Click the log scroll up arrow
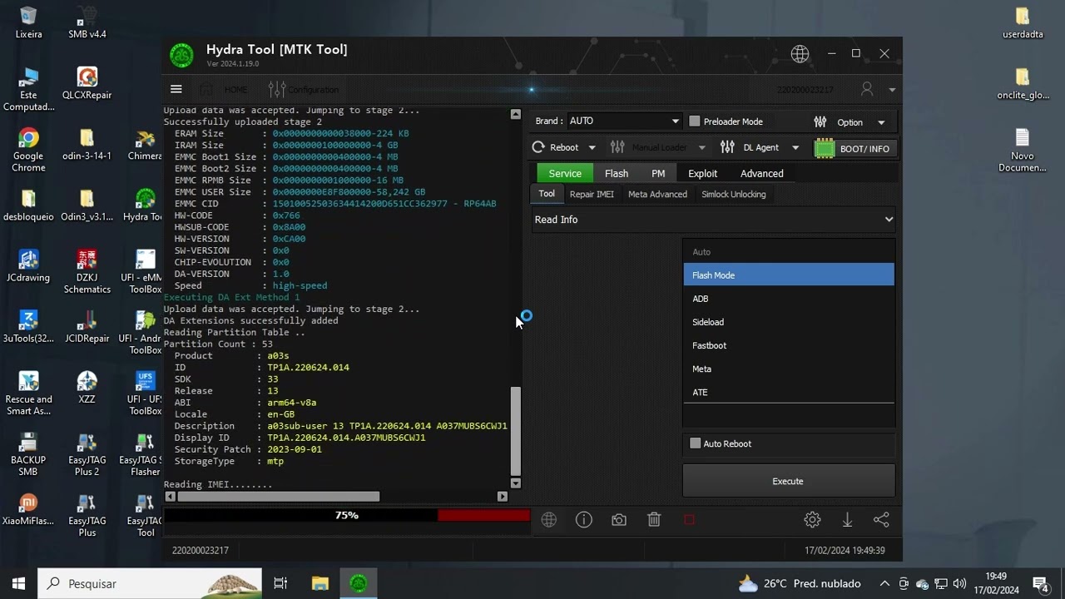Image resolution: width=1065 pixels, height=599 pixels. (515, 114)
